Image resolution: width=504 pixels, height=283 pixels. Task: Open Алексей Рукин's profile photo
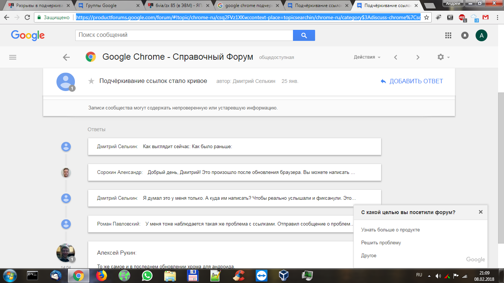click(x=66, y=253)
